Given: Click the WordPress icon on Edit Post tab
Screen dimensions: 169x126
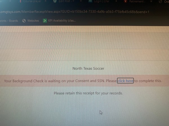Looking at the screenshot, I should 55,1.
